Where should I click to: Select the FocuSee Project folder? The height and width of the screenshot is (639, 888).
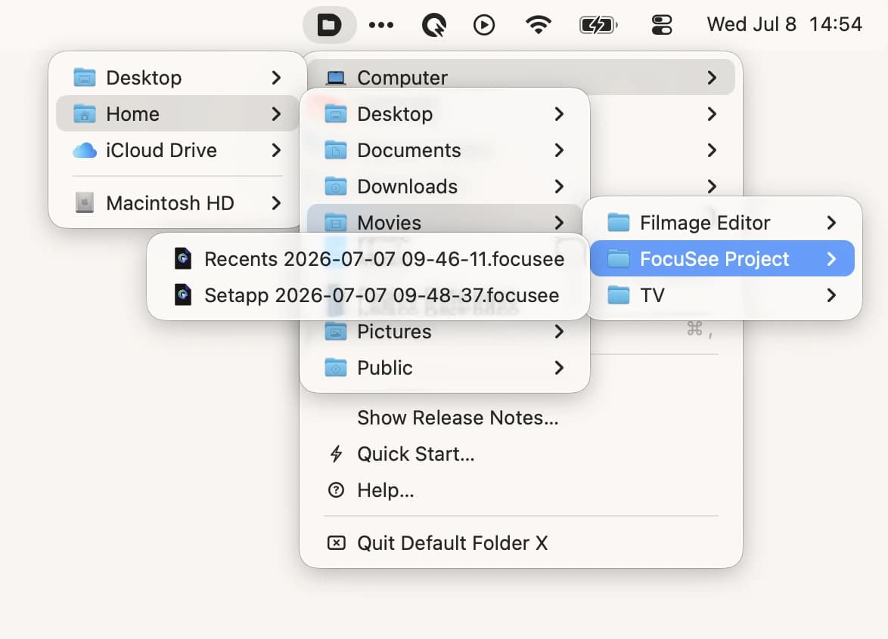click(722, 258)
